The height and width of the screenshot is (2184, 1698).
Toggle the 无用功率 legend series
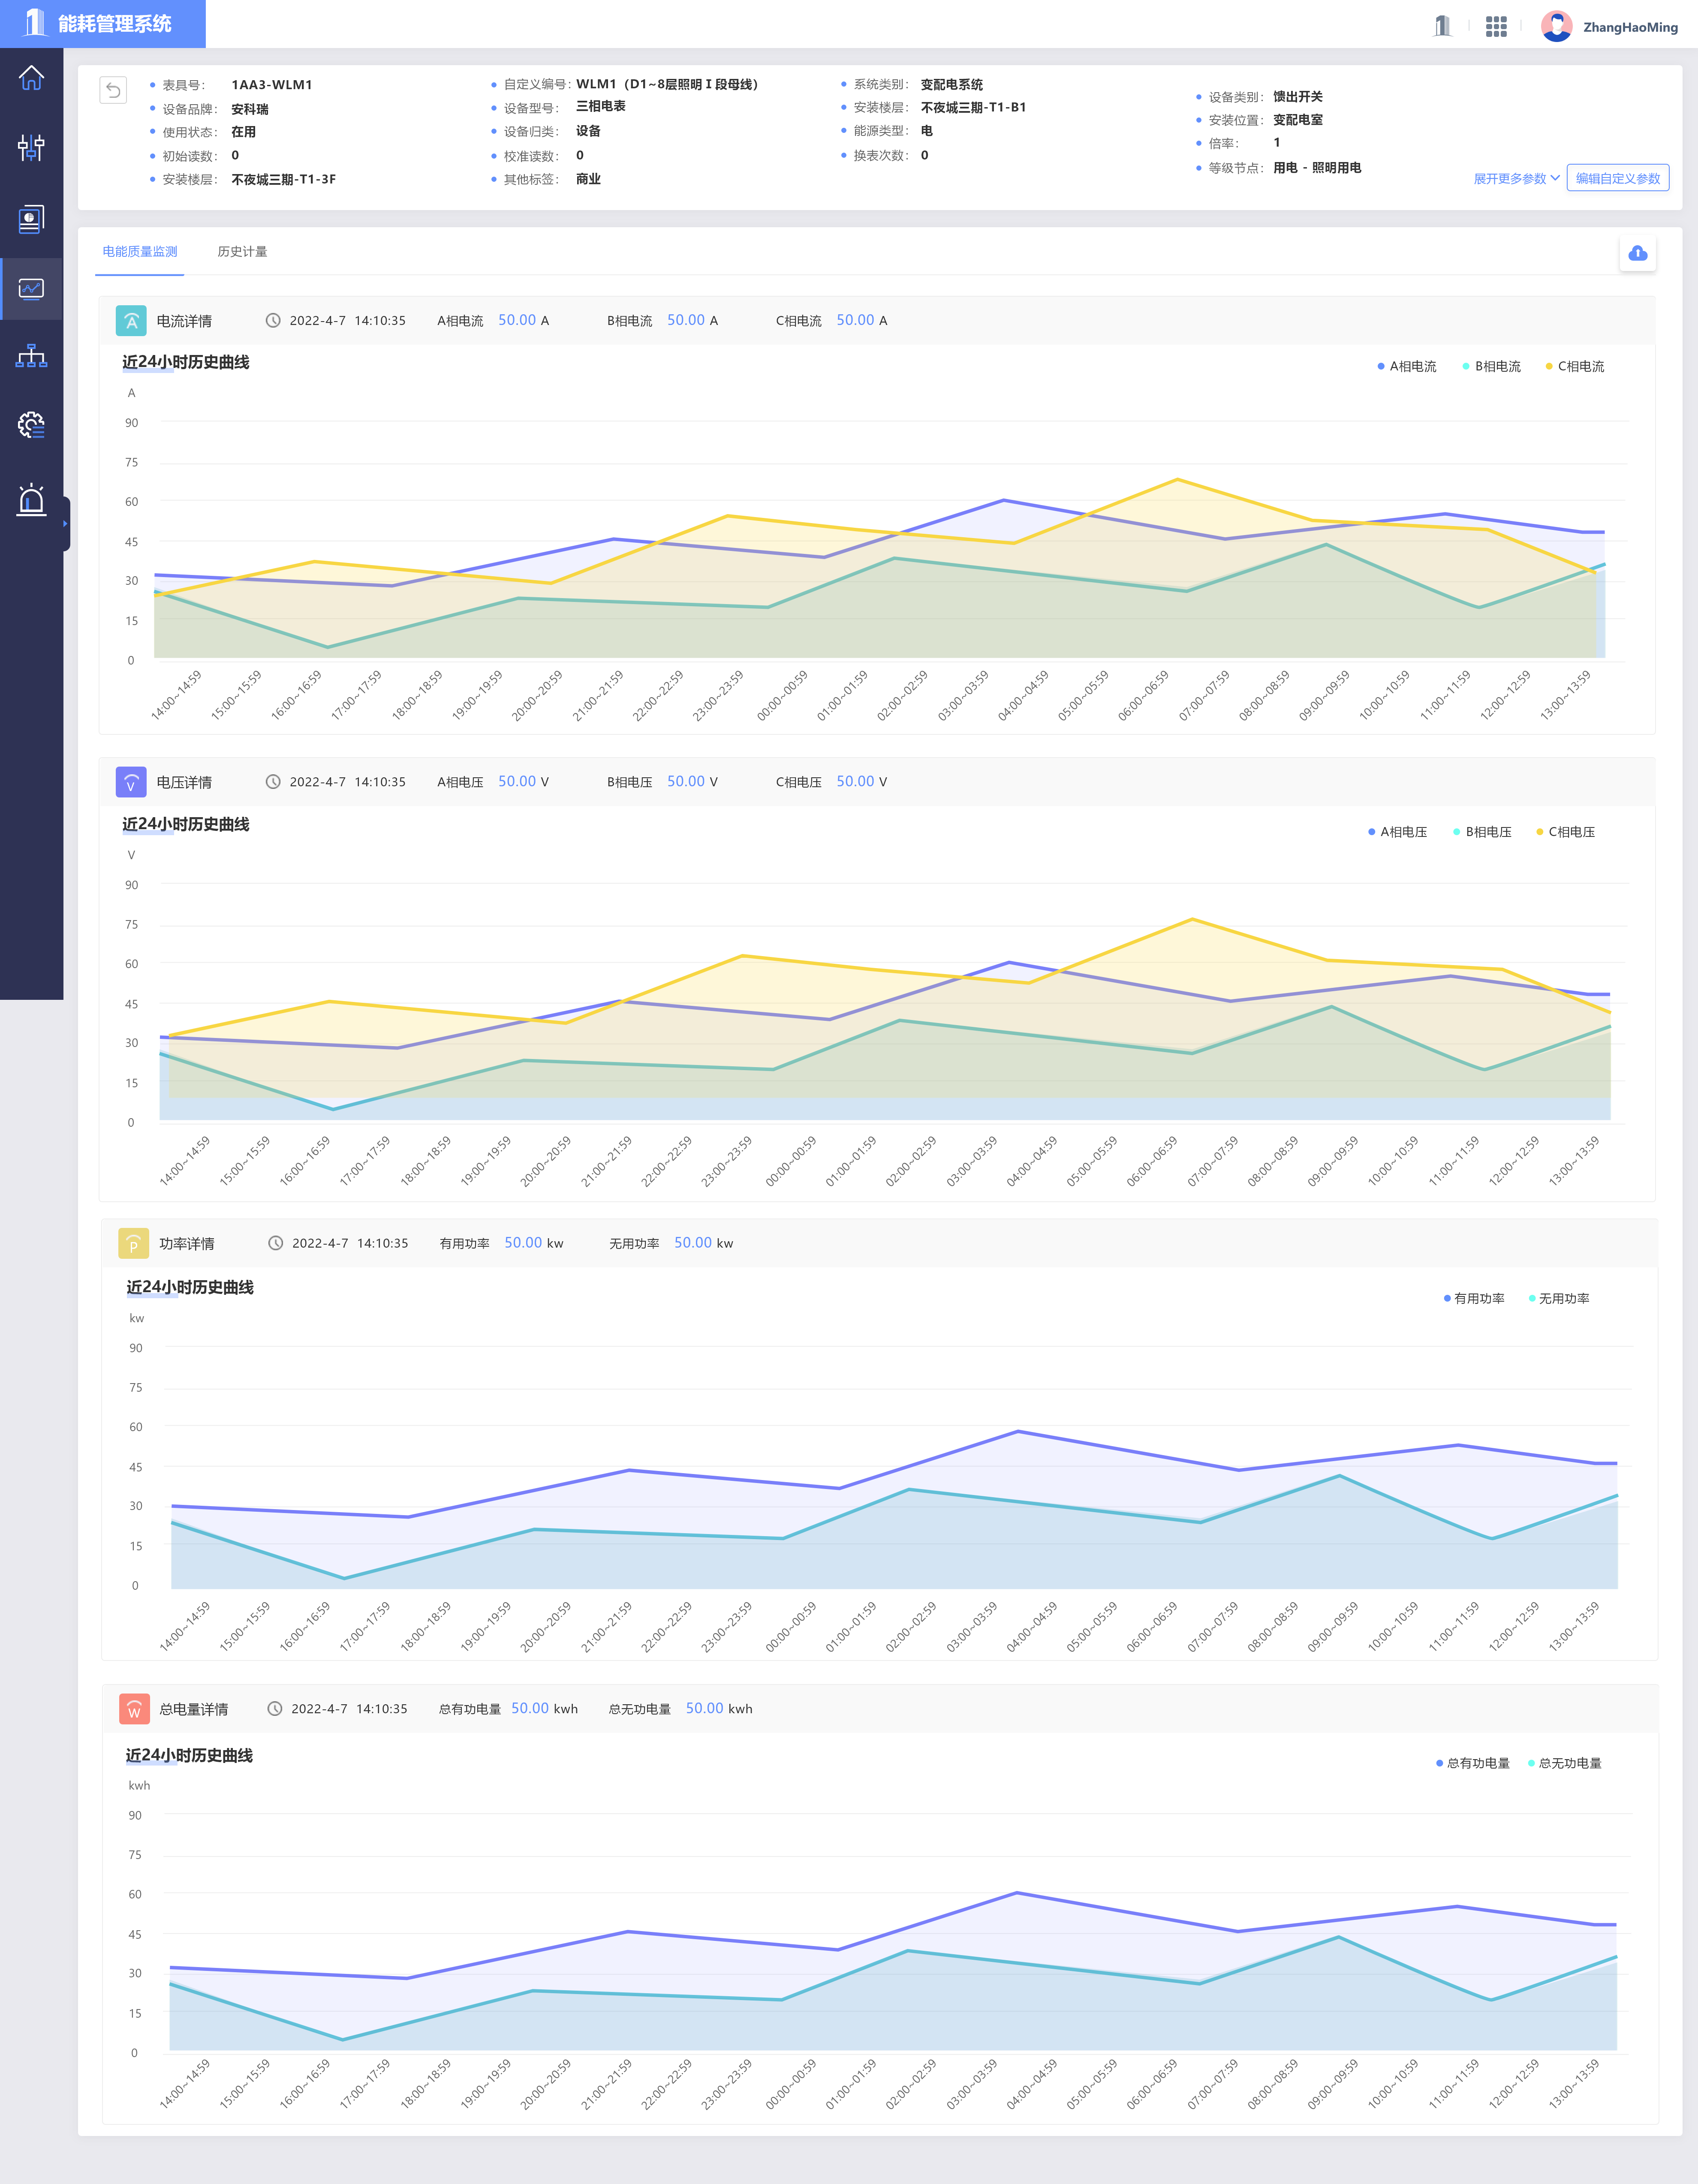(1559, 1298)
